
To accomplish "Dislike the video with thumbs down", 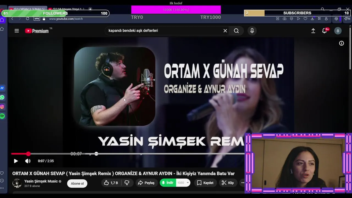I will pos(127,183).
